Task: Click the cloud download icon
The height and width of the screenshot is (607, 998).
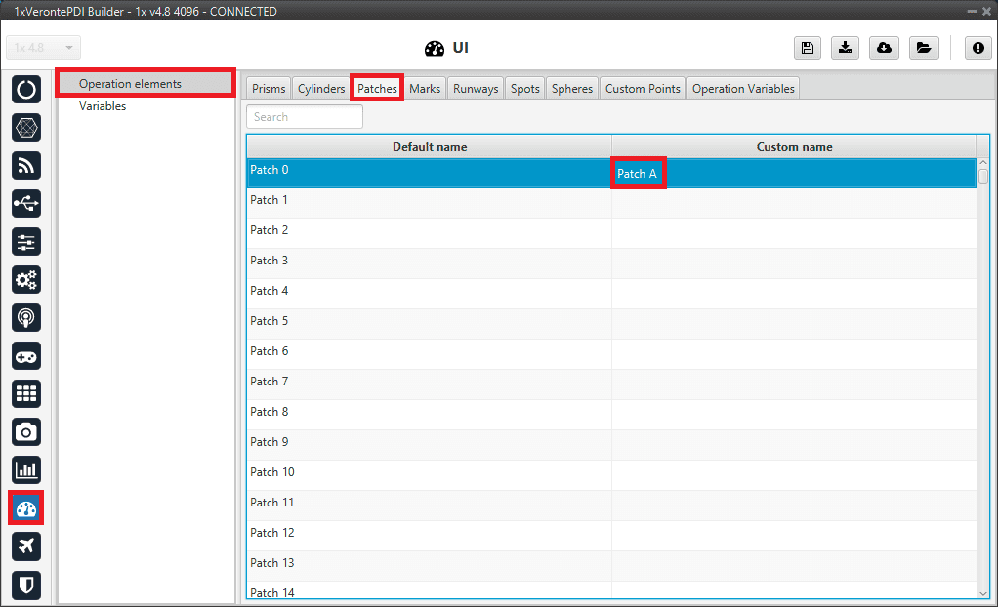Action: (884, 48)
